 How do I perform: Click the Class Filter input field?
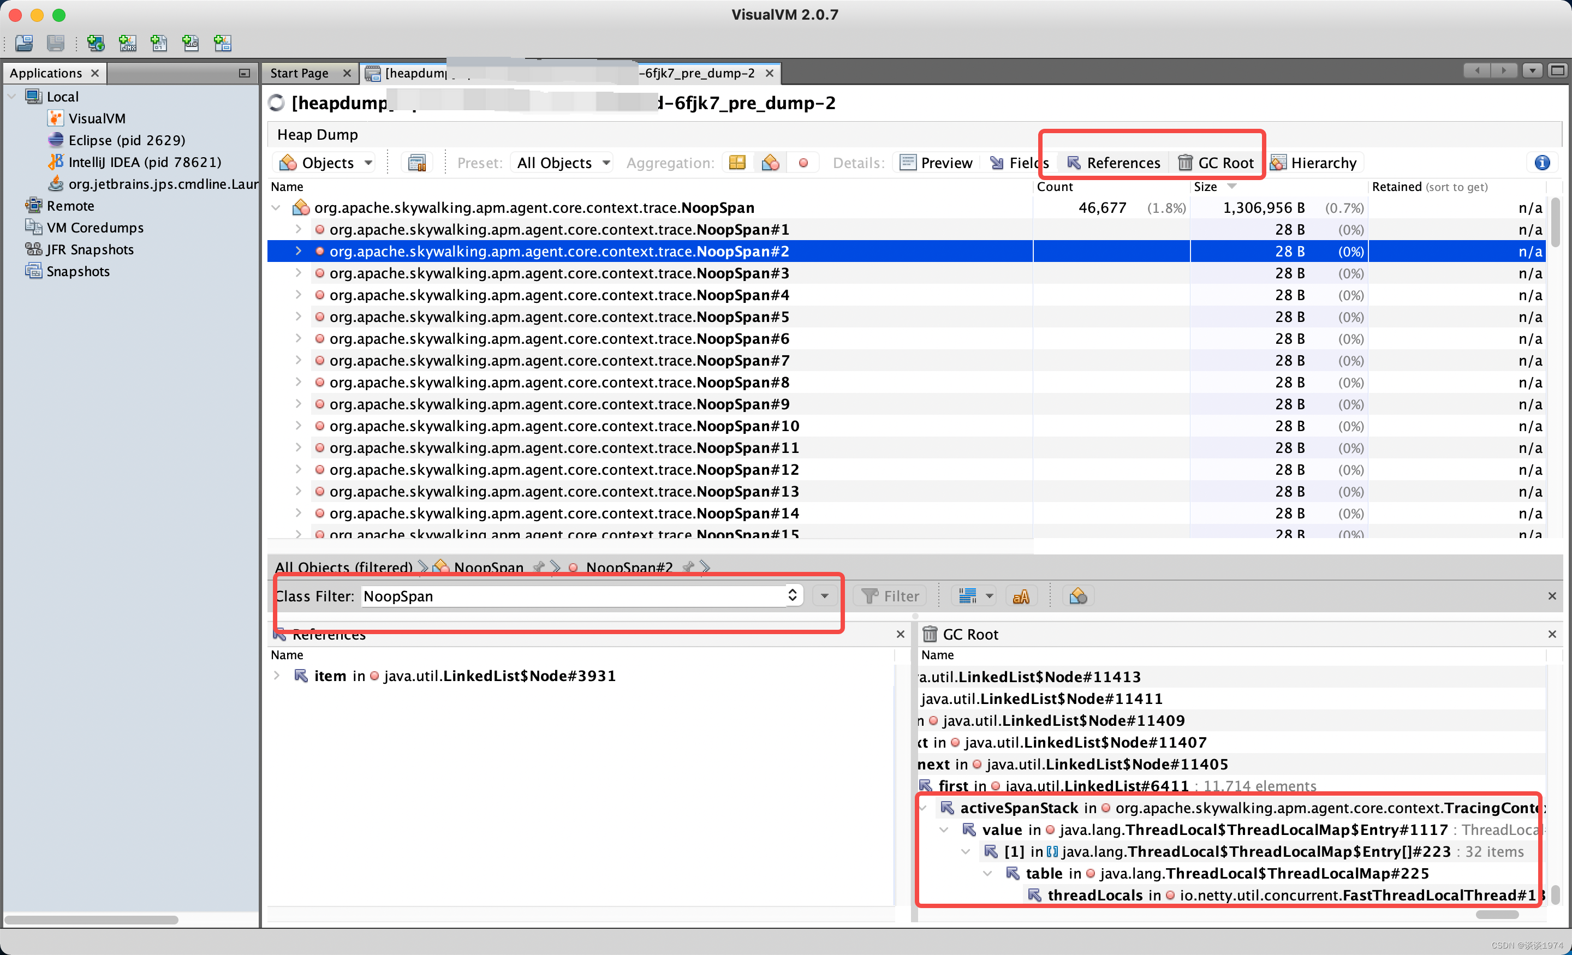point(574,596)
